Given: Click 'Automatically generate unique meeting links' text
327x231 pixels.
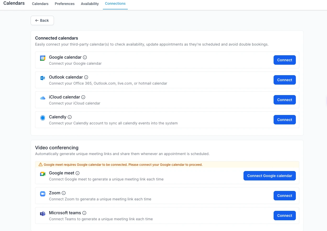Looking at the screenshot, I should point(122,154).
